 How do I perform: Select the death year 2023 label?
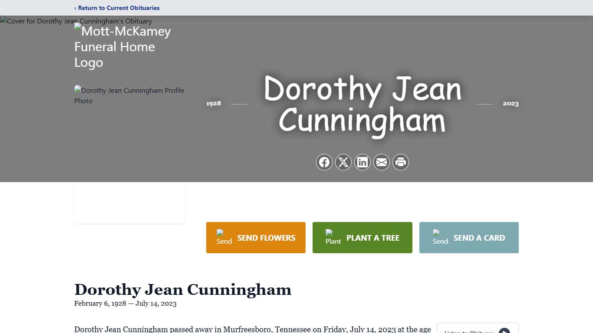click(x=511, y=103)
